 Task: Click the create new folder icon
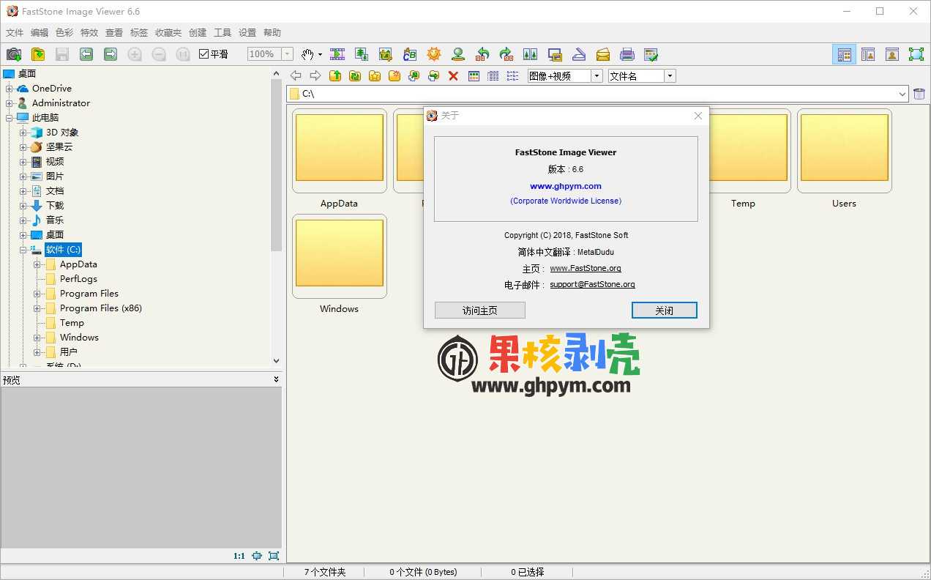click(x=395, y=76)
